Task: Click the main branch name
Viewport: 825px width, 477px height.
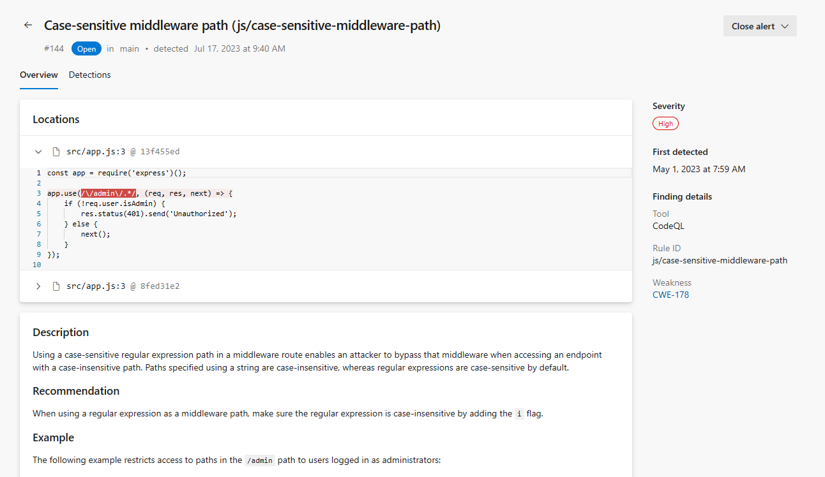Action: pyautogui.click(x=129, y=48)
